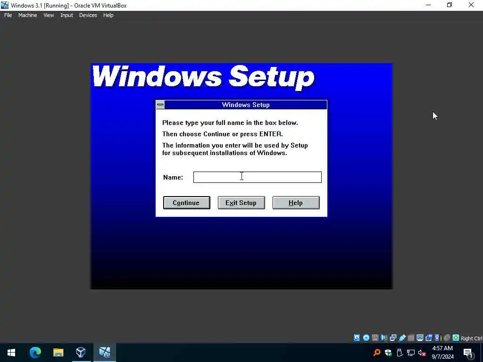Open the Machine menu

point(28,15)
